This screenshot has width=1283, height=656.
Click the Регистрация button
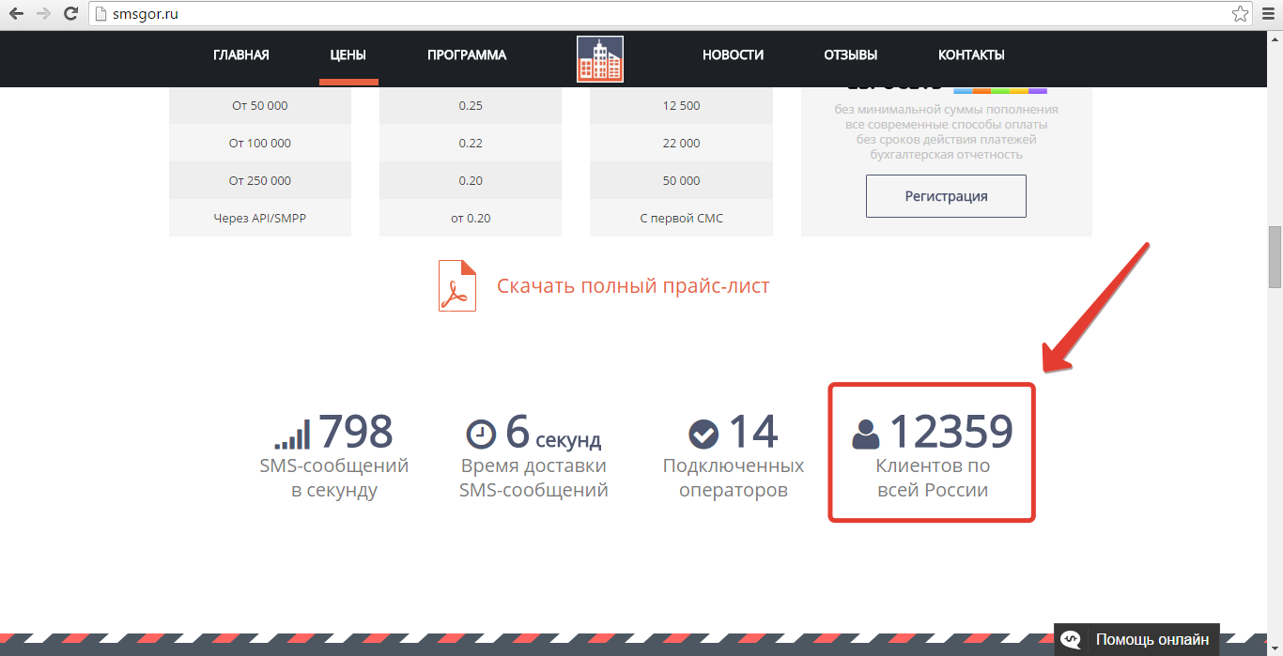pyautogui.click(x=946, y=196)
